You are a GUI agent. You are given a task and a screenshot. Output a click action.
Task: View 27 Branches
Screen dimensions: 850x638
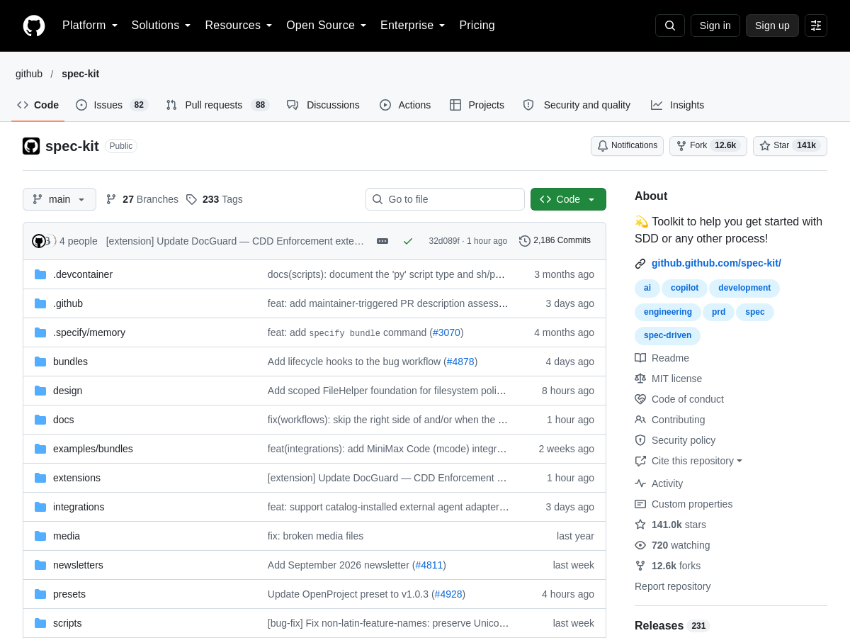(142, 199)
